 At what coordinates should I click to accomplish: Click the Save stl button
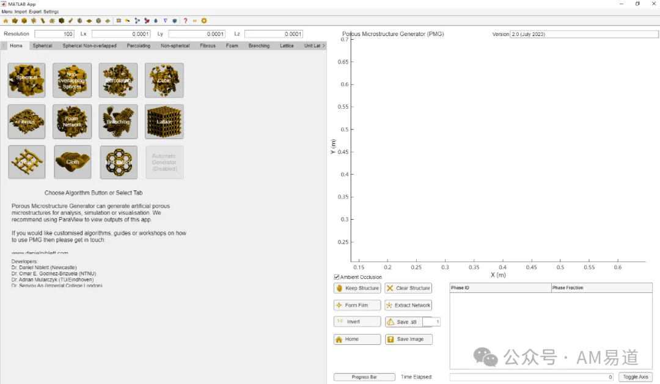coord(404,322)
